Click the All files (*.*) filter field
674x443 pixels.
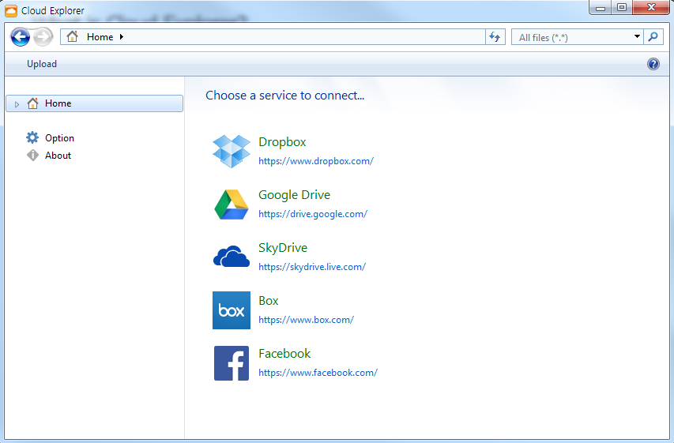click(578, 37)
